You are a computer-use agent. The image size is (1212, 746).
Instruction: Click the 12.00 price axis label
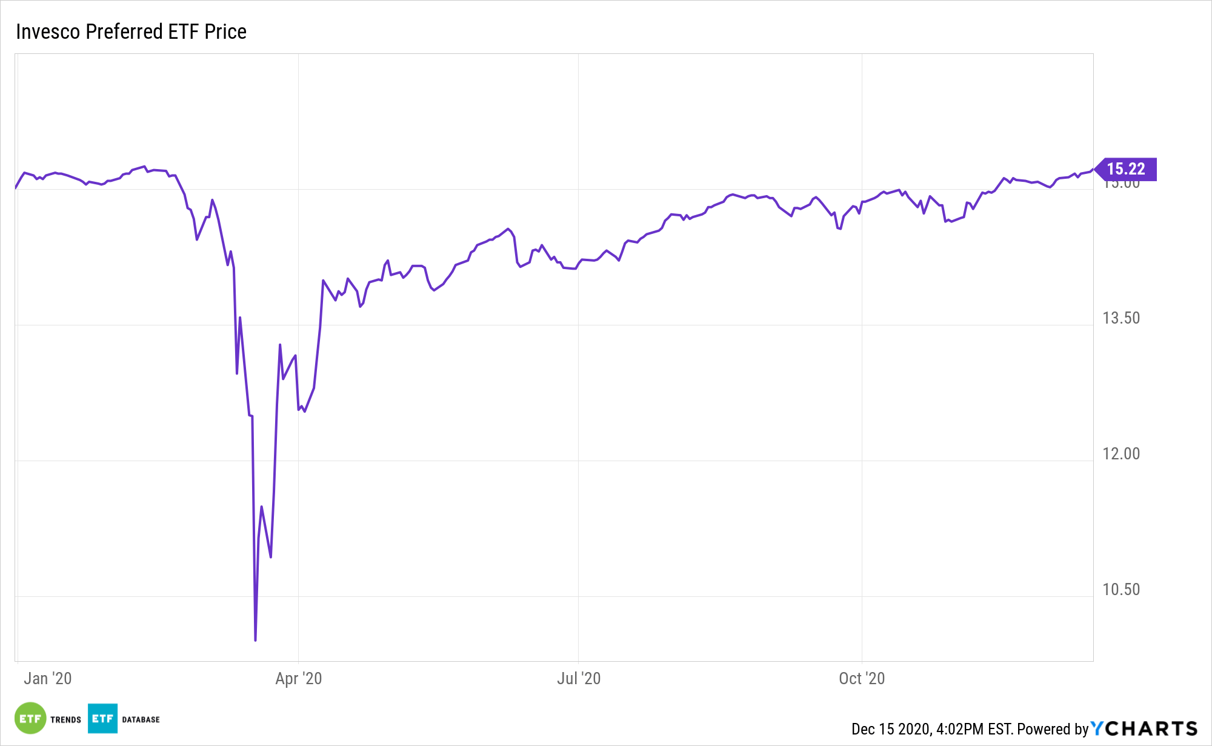[1120, 454]
